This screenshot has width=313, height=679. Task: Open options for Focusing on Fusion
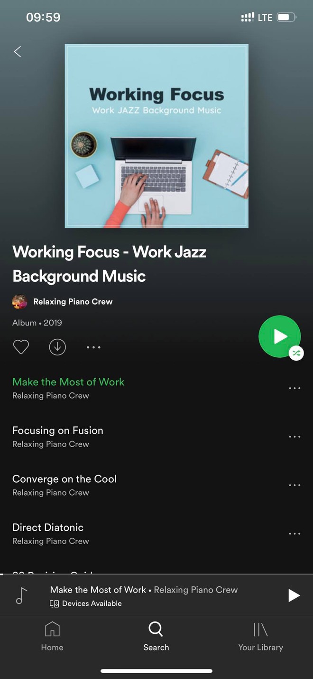point(295,437)
